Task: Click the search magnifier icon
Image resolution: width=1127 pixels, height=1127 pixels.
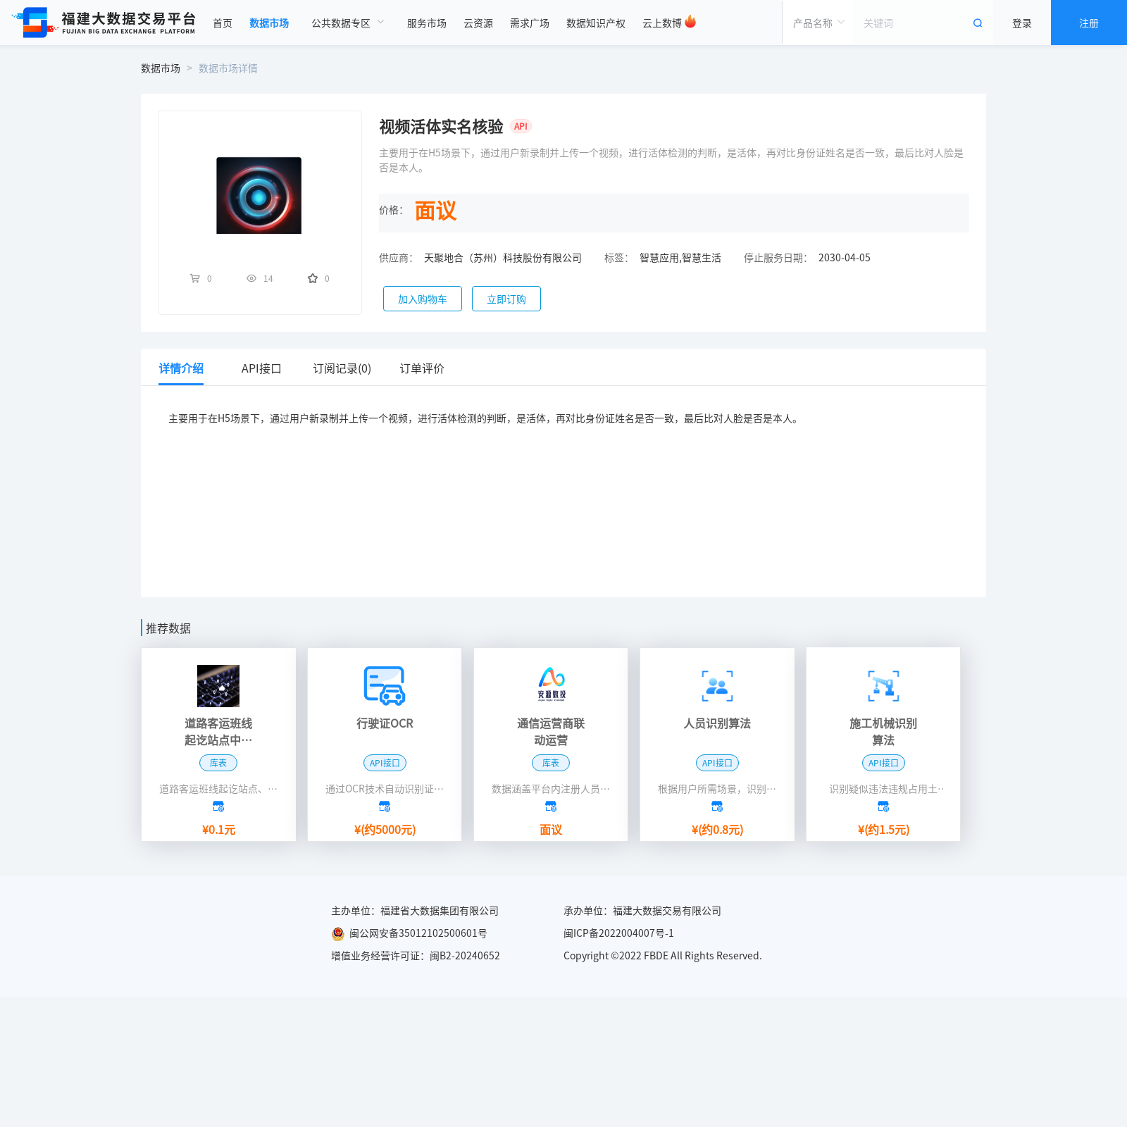Action: pos(978,23)
